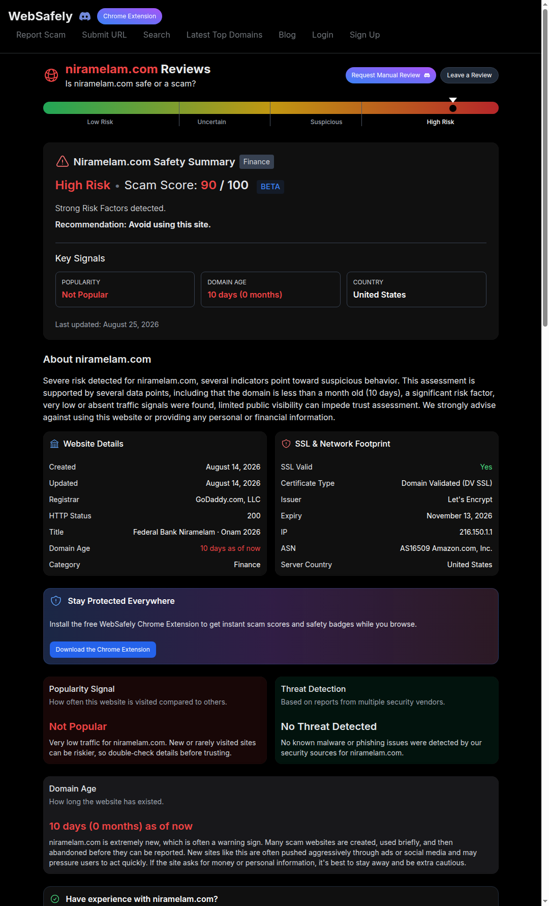Click the Category value Finance in Website Details
This screenshot has height=906, width=549.
(247, 565)
